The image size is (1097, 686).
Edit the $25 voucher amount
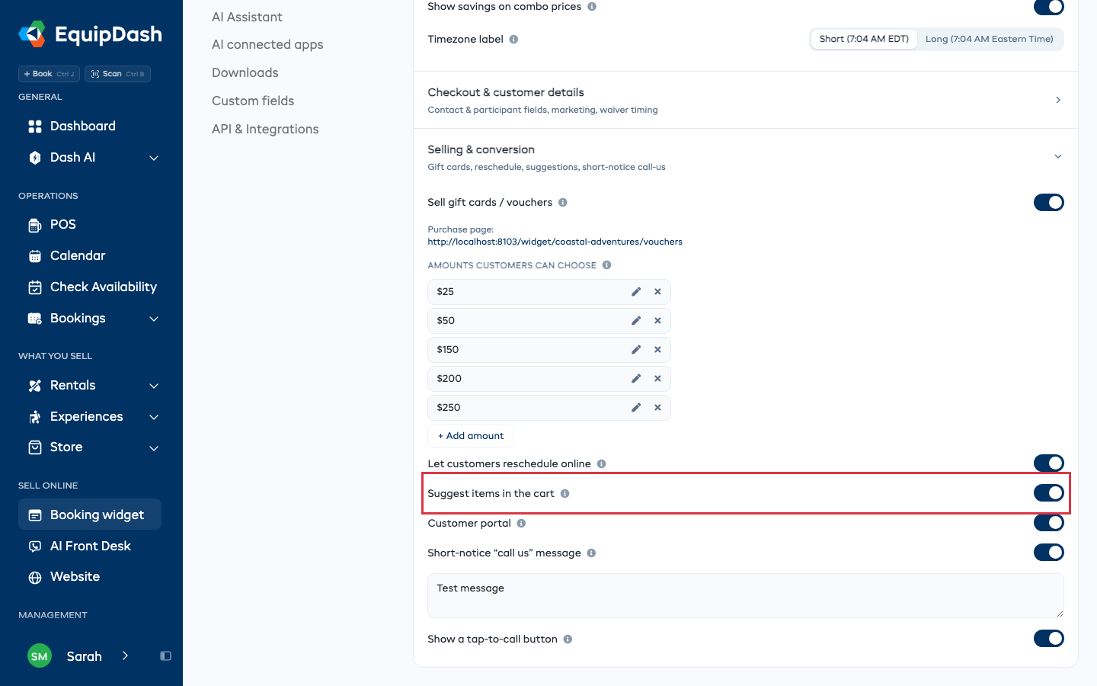(636, 292)
